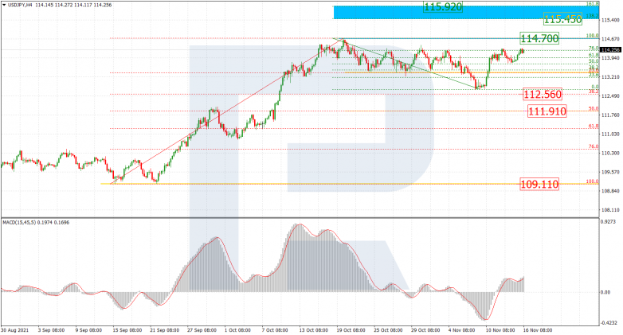This screenshot has width=623, height=335.
Task: Select the 25 Oct 08:00 time label
Action: [x=388, y=330]
